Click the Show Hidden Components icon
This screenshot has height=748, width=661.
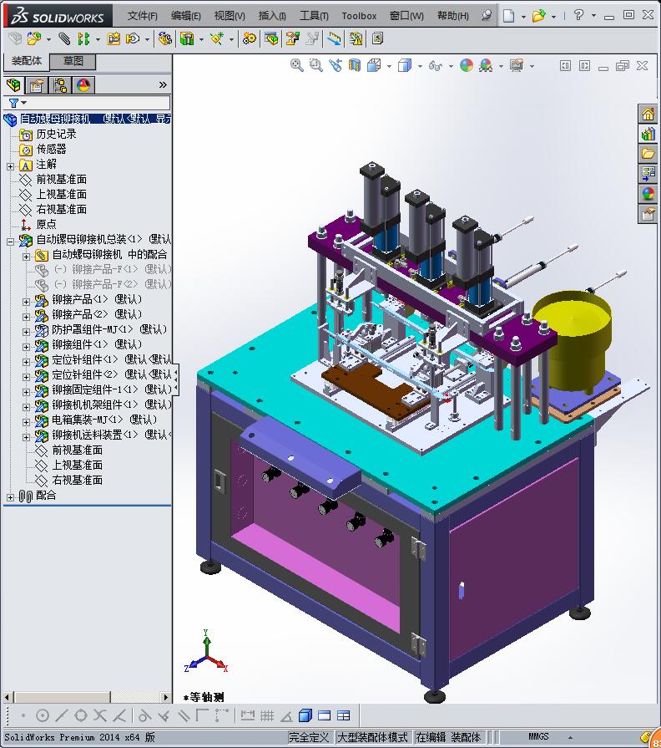point(164,38)
